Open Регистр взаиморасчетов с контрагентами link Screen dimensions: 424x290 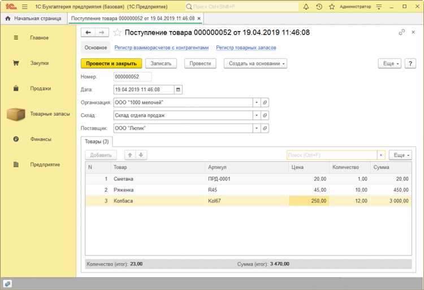pos(162,47)
